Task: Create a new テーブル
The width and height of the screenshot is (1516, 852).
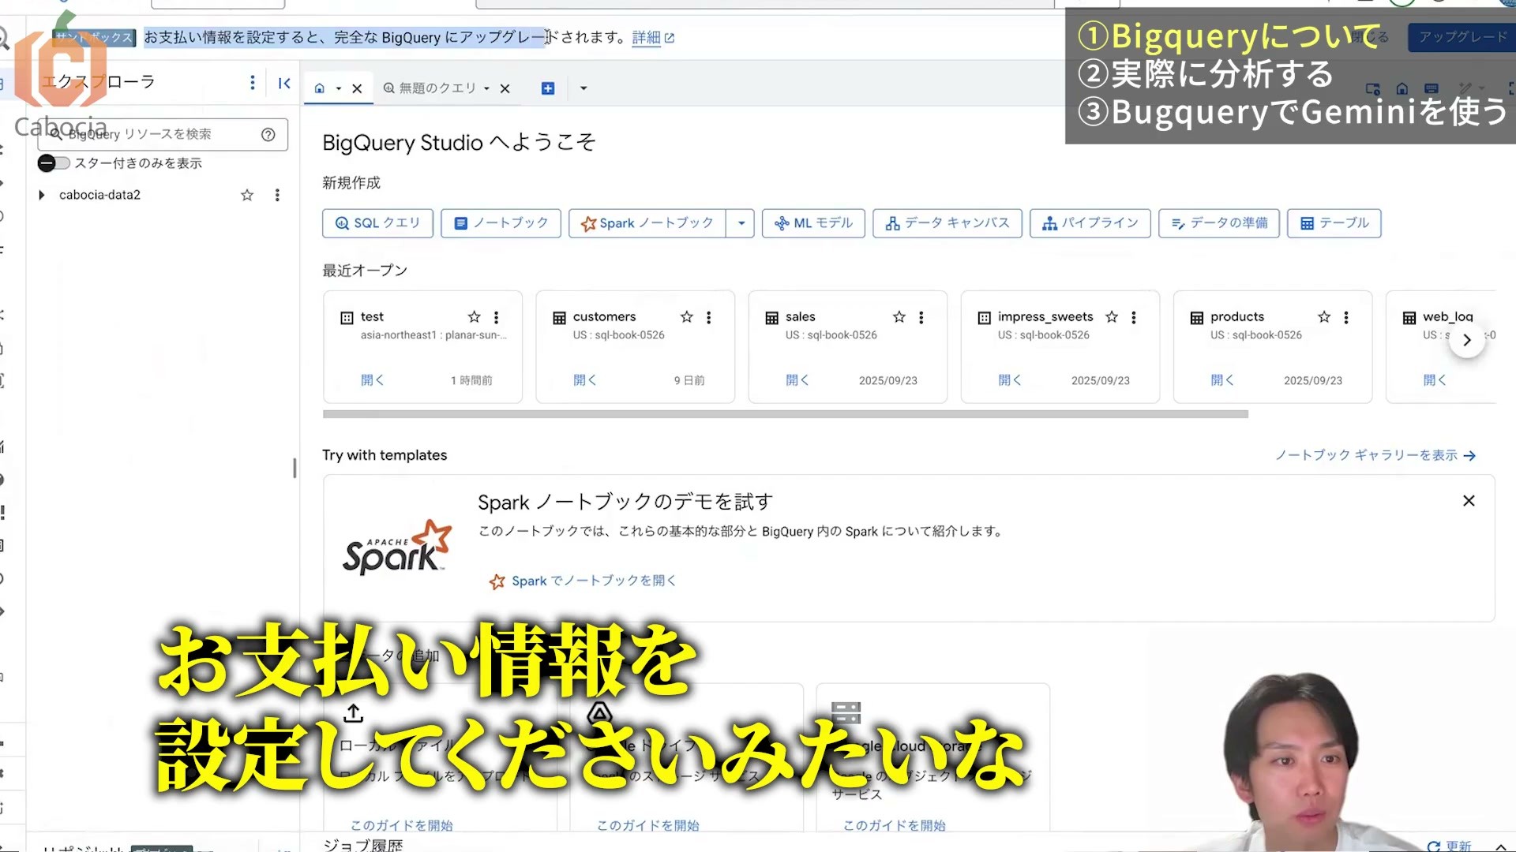Action: click(1334, 223)
